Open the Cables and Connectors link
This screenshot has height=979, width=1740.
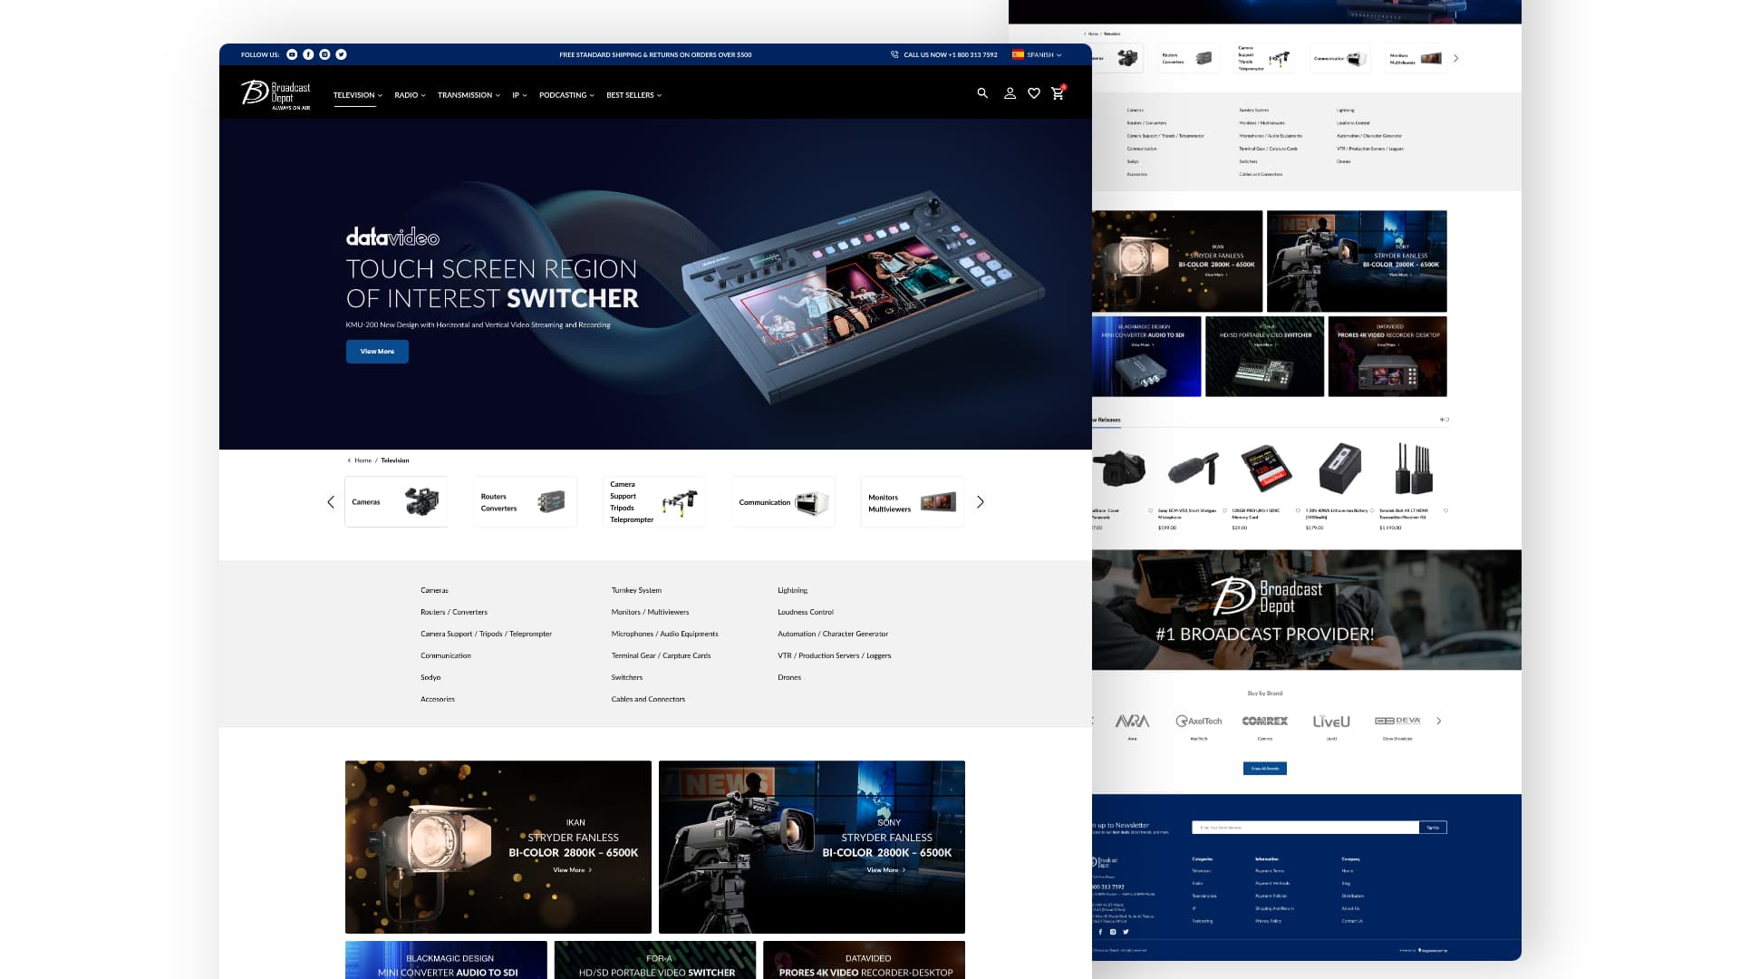tap(648, 699)
